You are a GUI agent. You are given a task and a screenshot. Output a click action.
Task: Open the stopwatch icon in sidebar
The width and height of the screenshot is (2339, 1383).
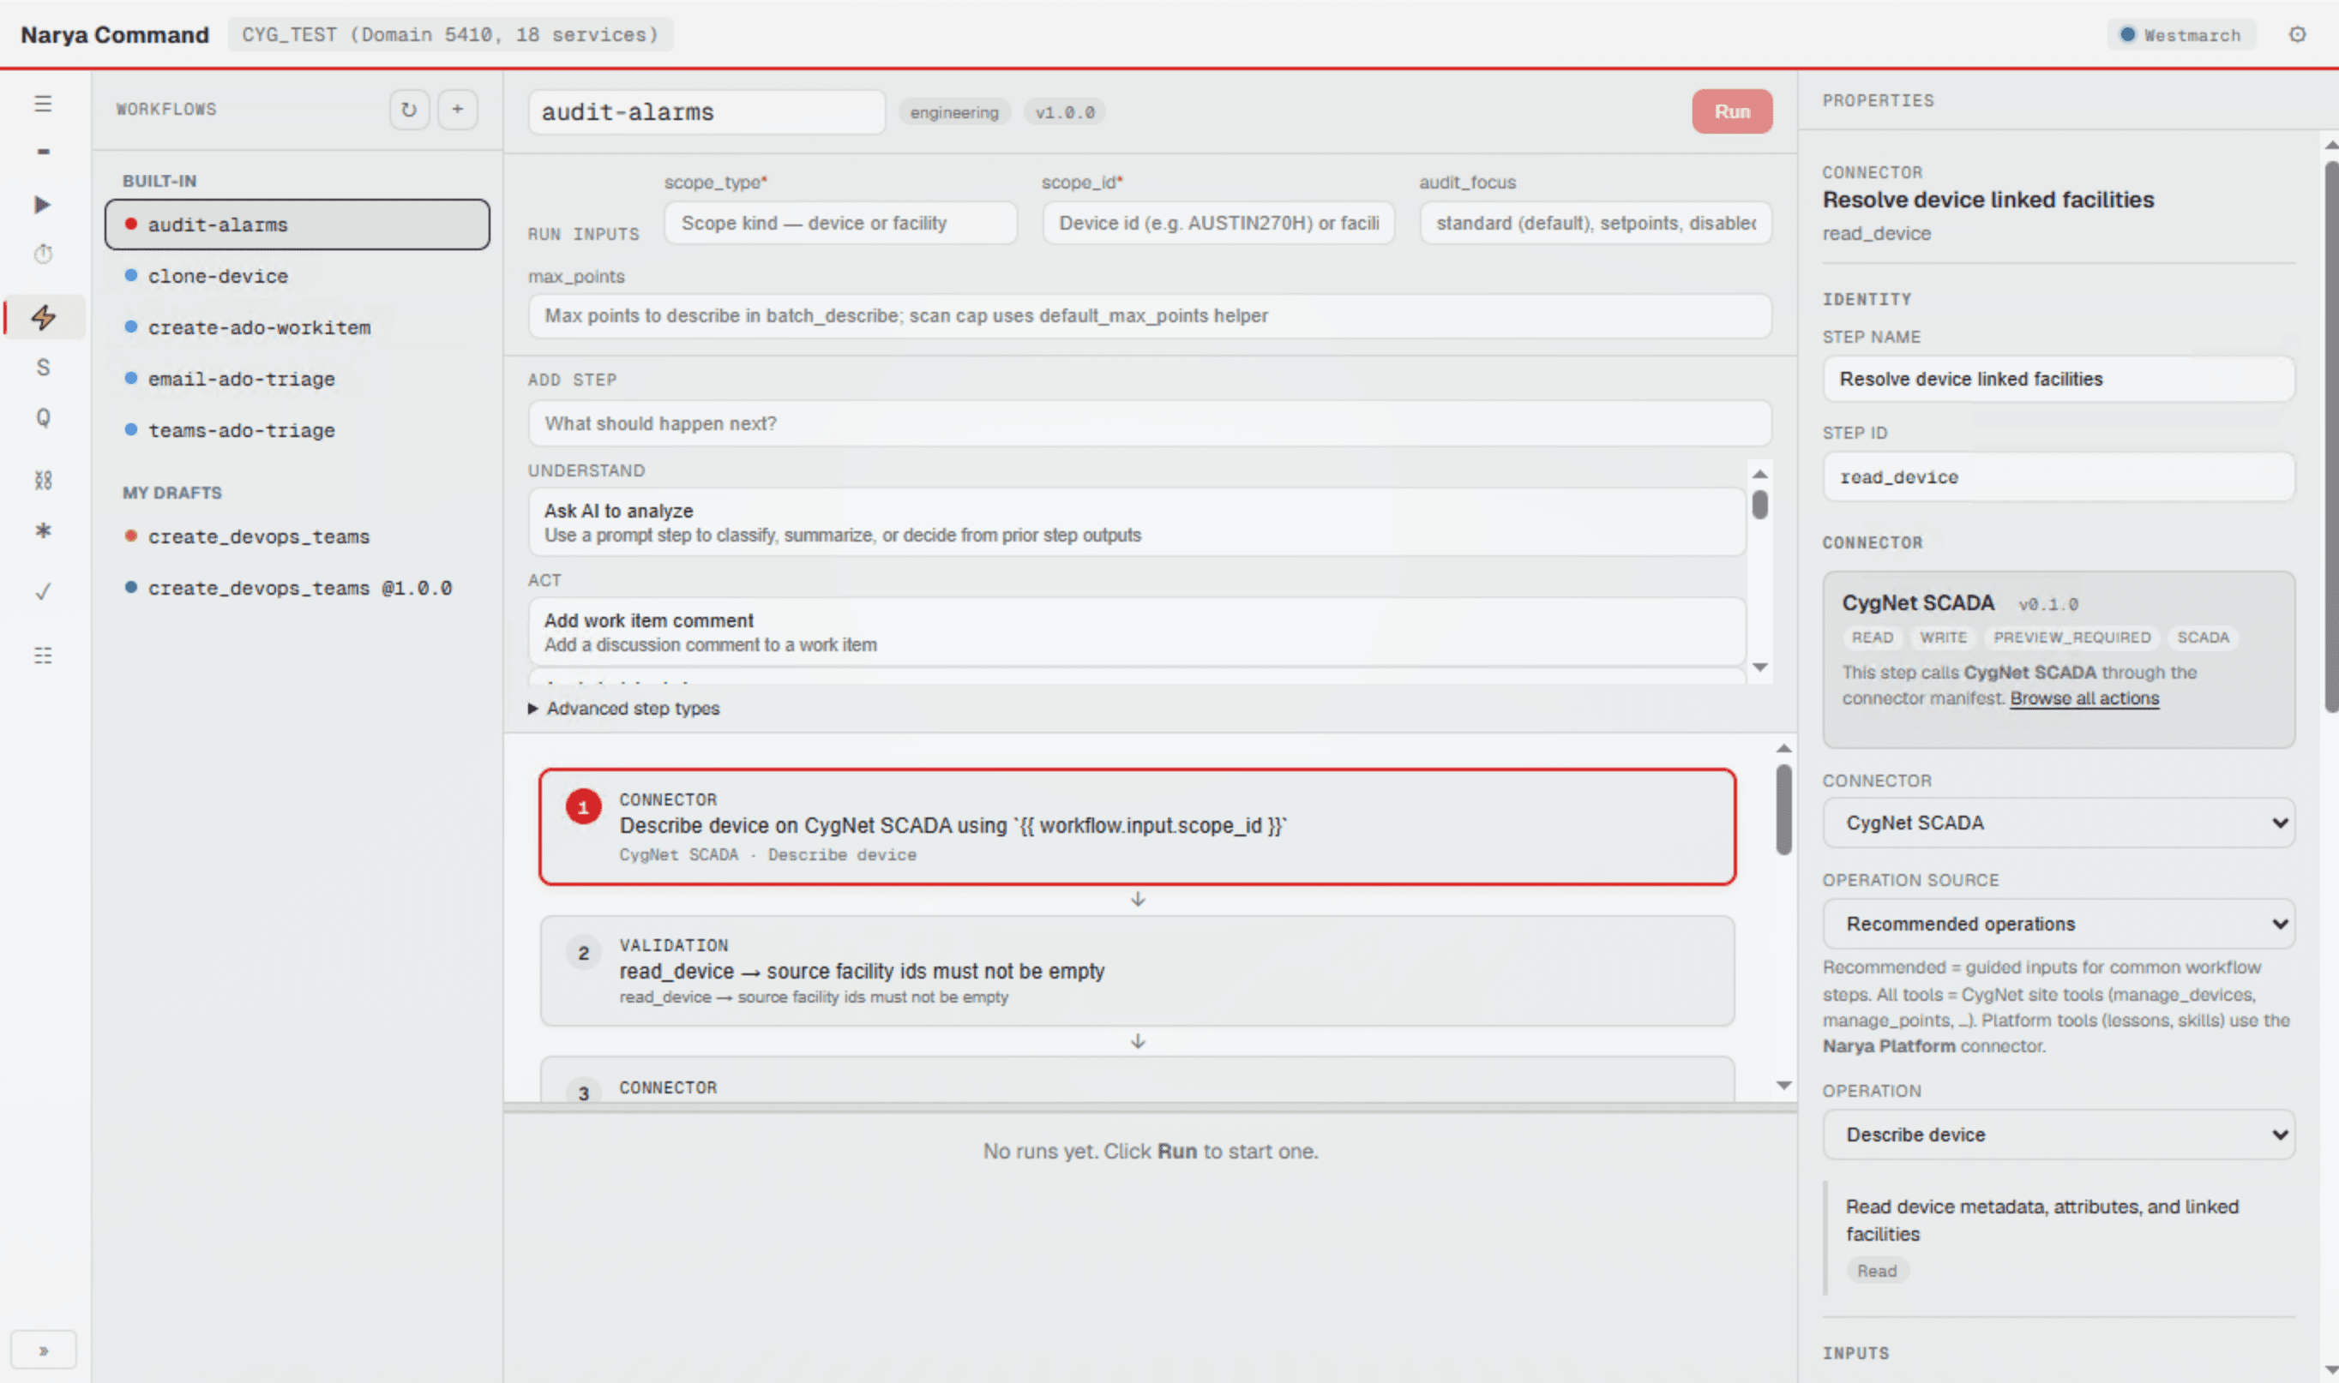click(43, 254)
